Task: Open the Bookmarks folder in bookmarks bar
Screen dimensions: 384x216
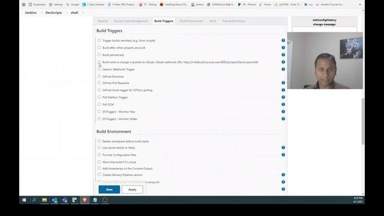Action: [x=37, y=4]
